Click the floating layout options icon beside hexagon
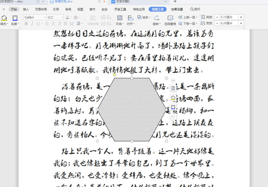The width and height of the screenshot is (268, 187). [173, 88]
